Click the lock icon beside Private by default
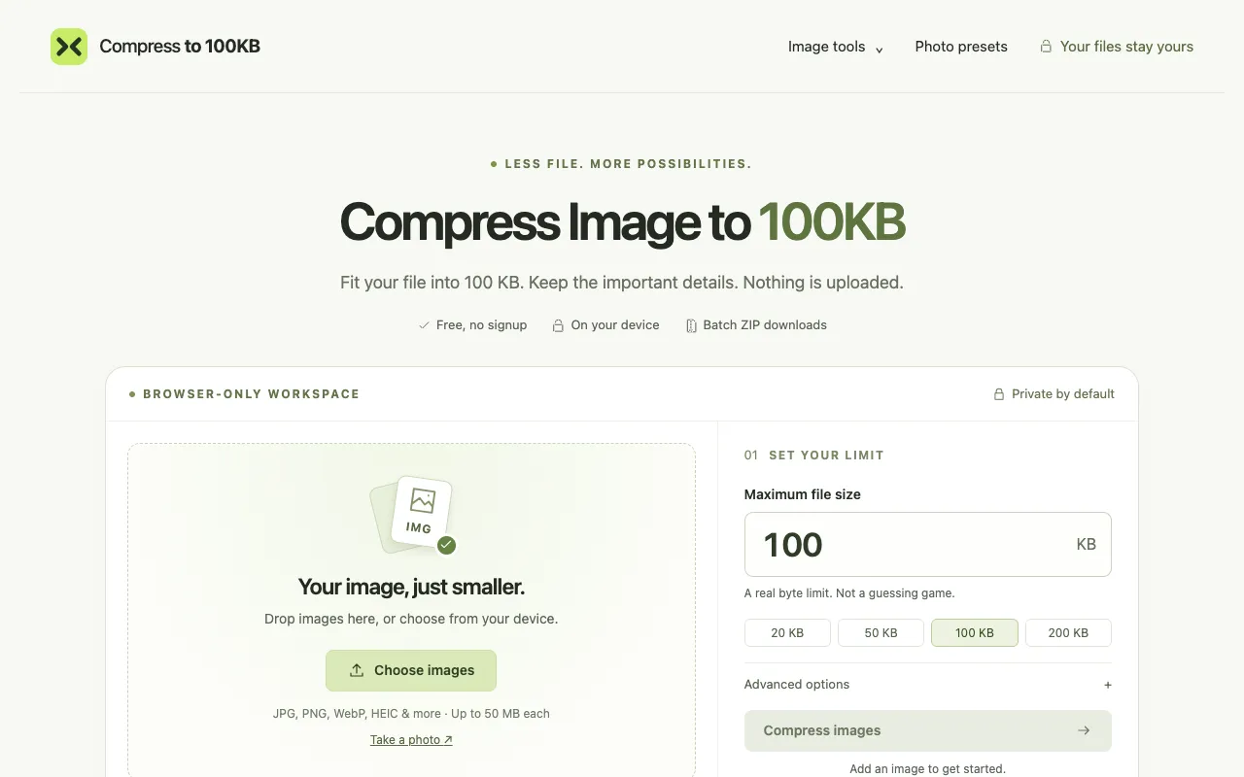 (x=998, y=394)
